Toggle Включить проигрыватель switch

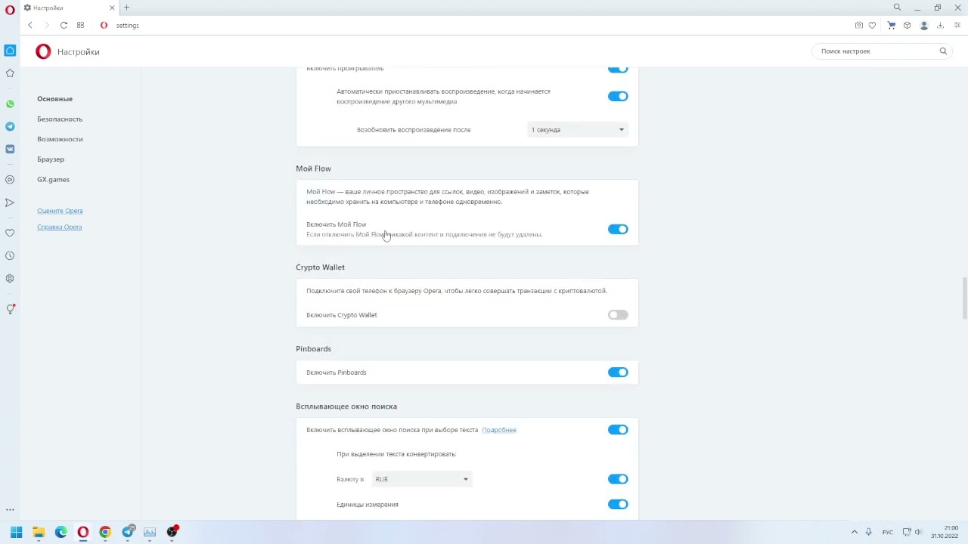[x=618, y=69]
